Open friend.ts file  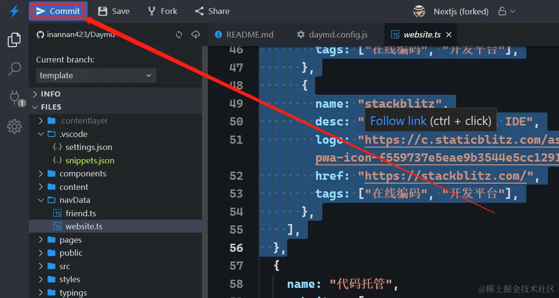click(115, 213)
